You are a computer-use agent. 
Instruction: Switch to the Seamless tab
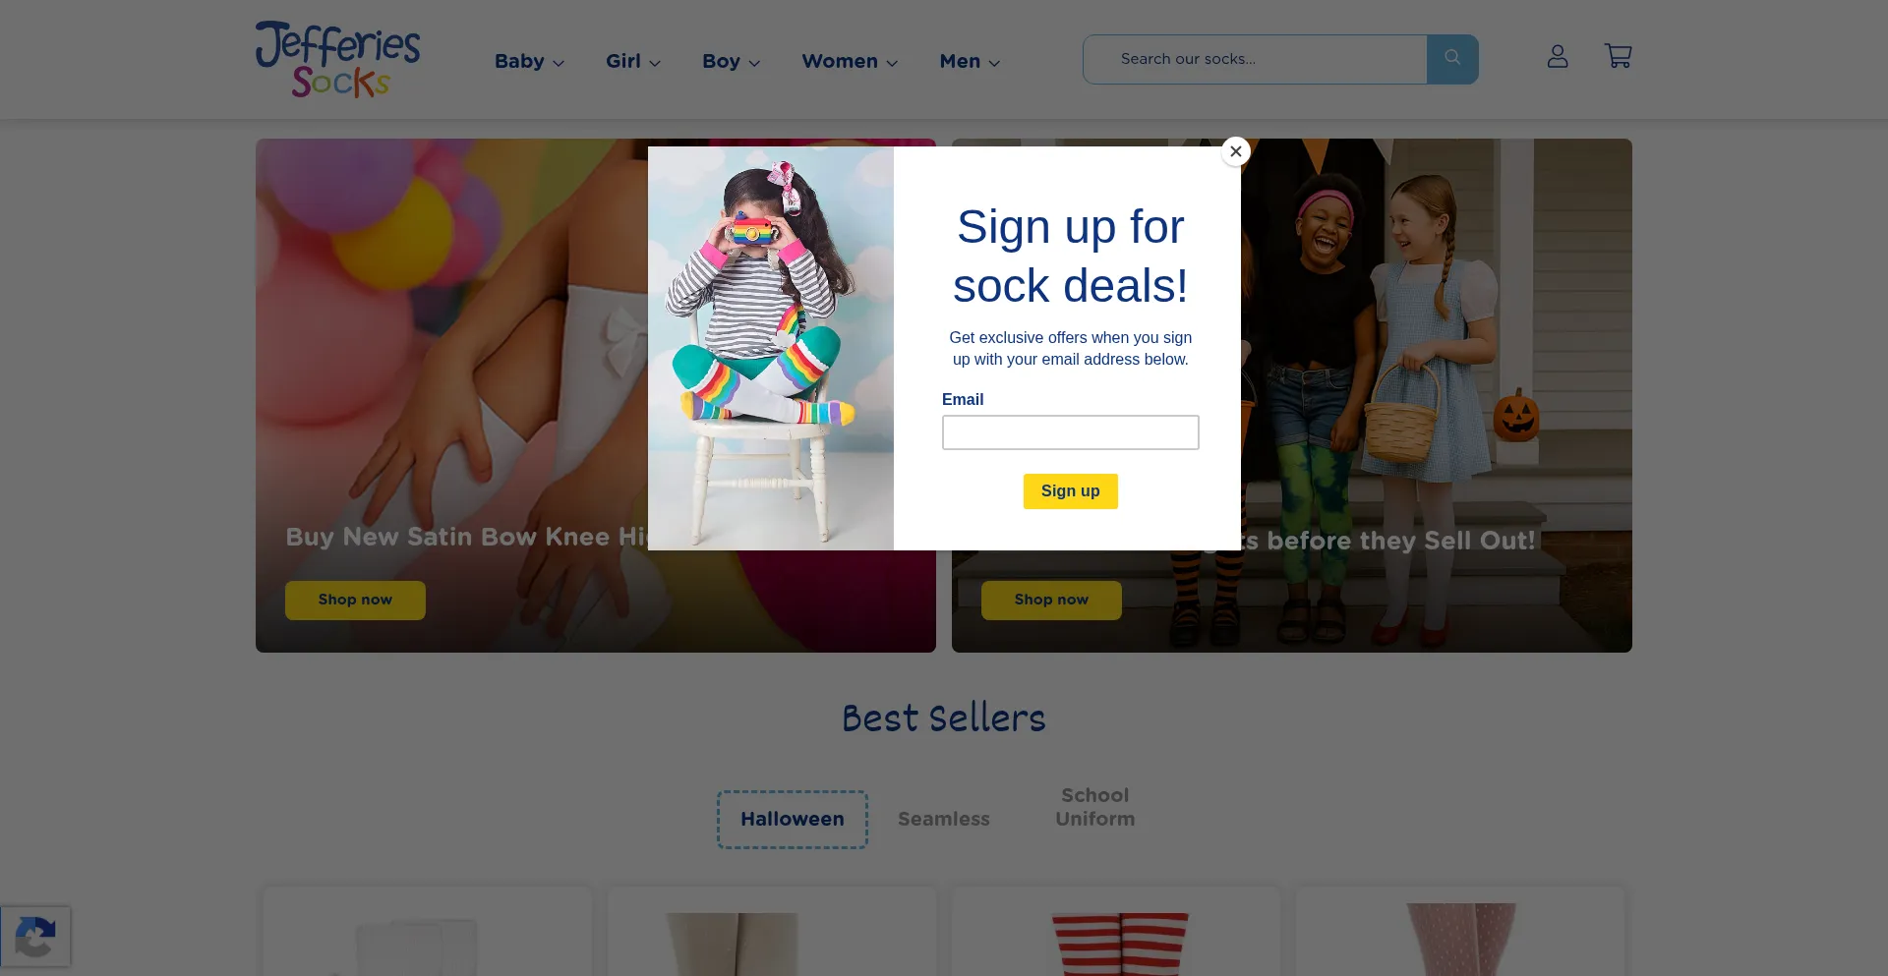tap(944, 819)
